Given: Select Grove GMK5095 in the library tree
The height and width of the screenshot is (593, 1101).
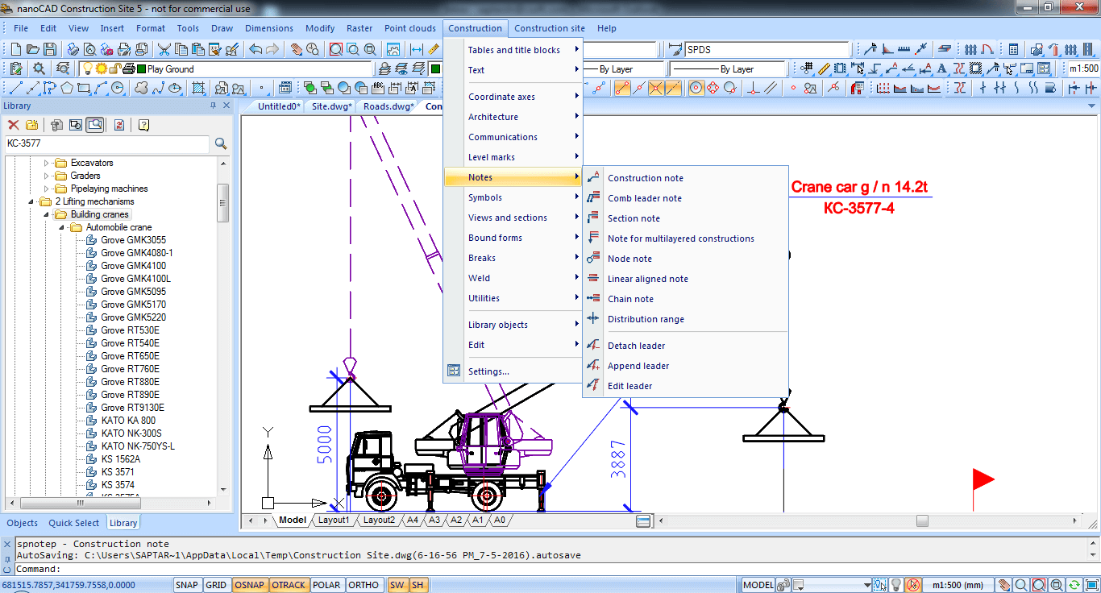Looking at the screenshot, I should [134, 292].
